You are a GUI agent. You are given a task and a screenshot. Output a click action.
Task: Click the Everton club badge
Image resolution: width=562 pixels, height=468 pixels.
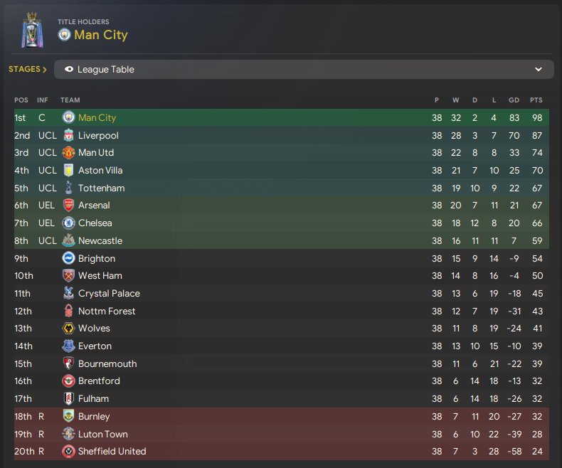[68, 346]
